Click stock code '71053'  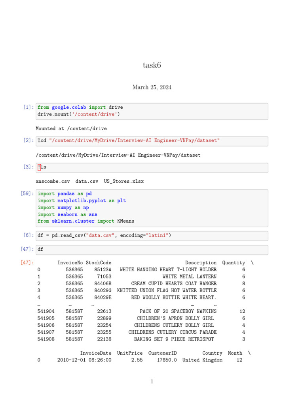click(x=104, y=276)
